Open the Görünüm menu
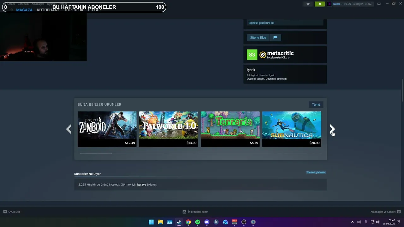404x227 pixels. (x=23, y=4)
